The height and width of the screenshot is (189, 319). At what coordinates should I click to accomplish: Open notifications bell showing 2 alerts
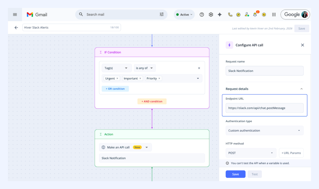coord(255,14)
